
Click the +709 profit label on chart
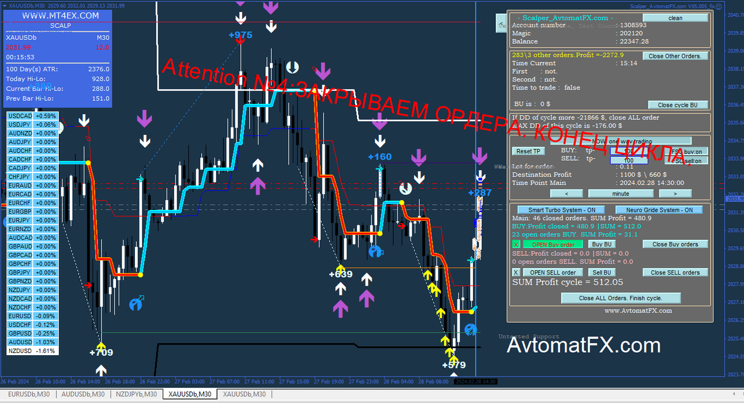pos(102,352)
